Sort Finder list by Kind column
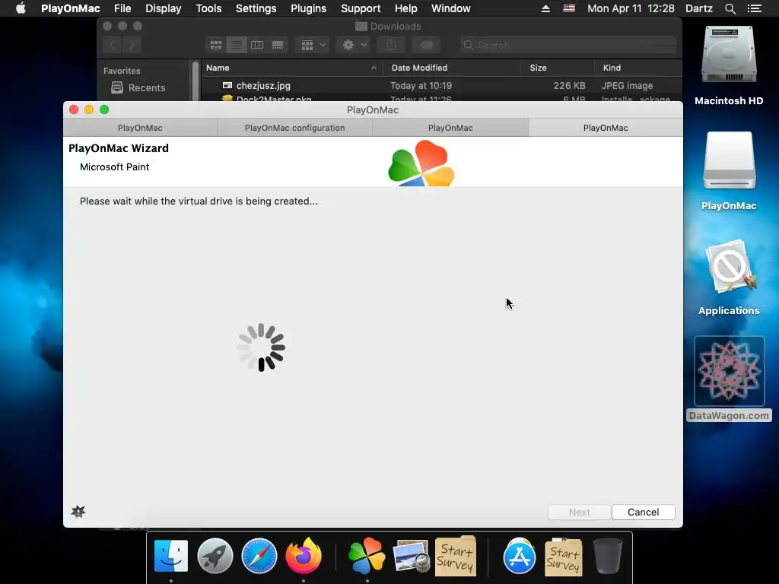This screenshot has height=584, width=779. pos(638,68)
